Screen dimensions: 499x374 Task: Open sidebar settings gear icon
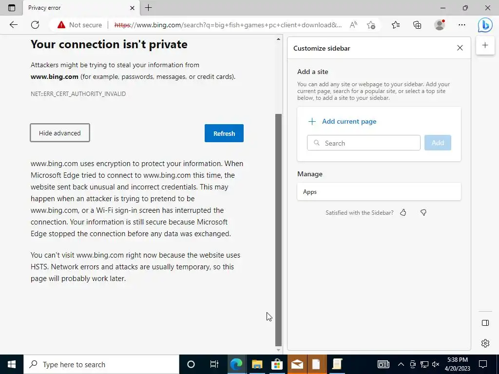tap(485, 343)
